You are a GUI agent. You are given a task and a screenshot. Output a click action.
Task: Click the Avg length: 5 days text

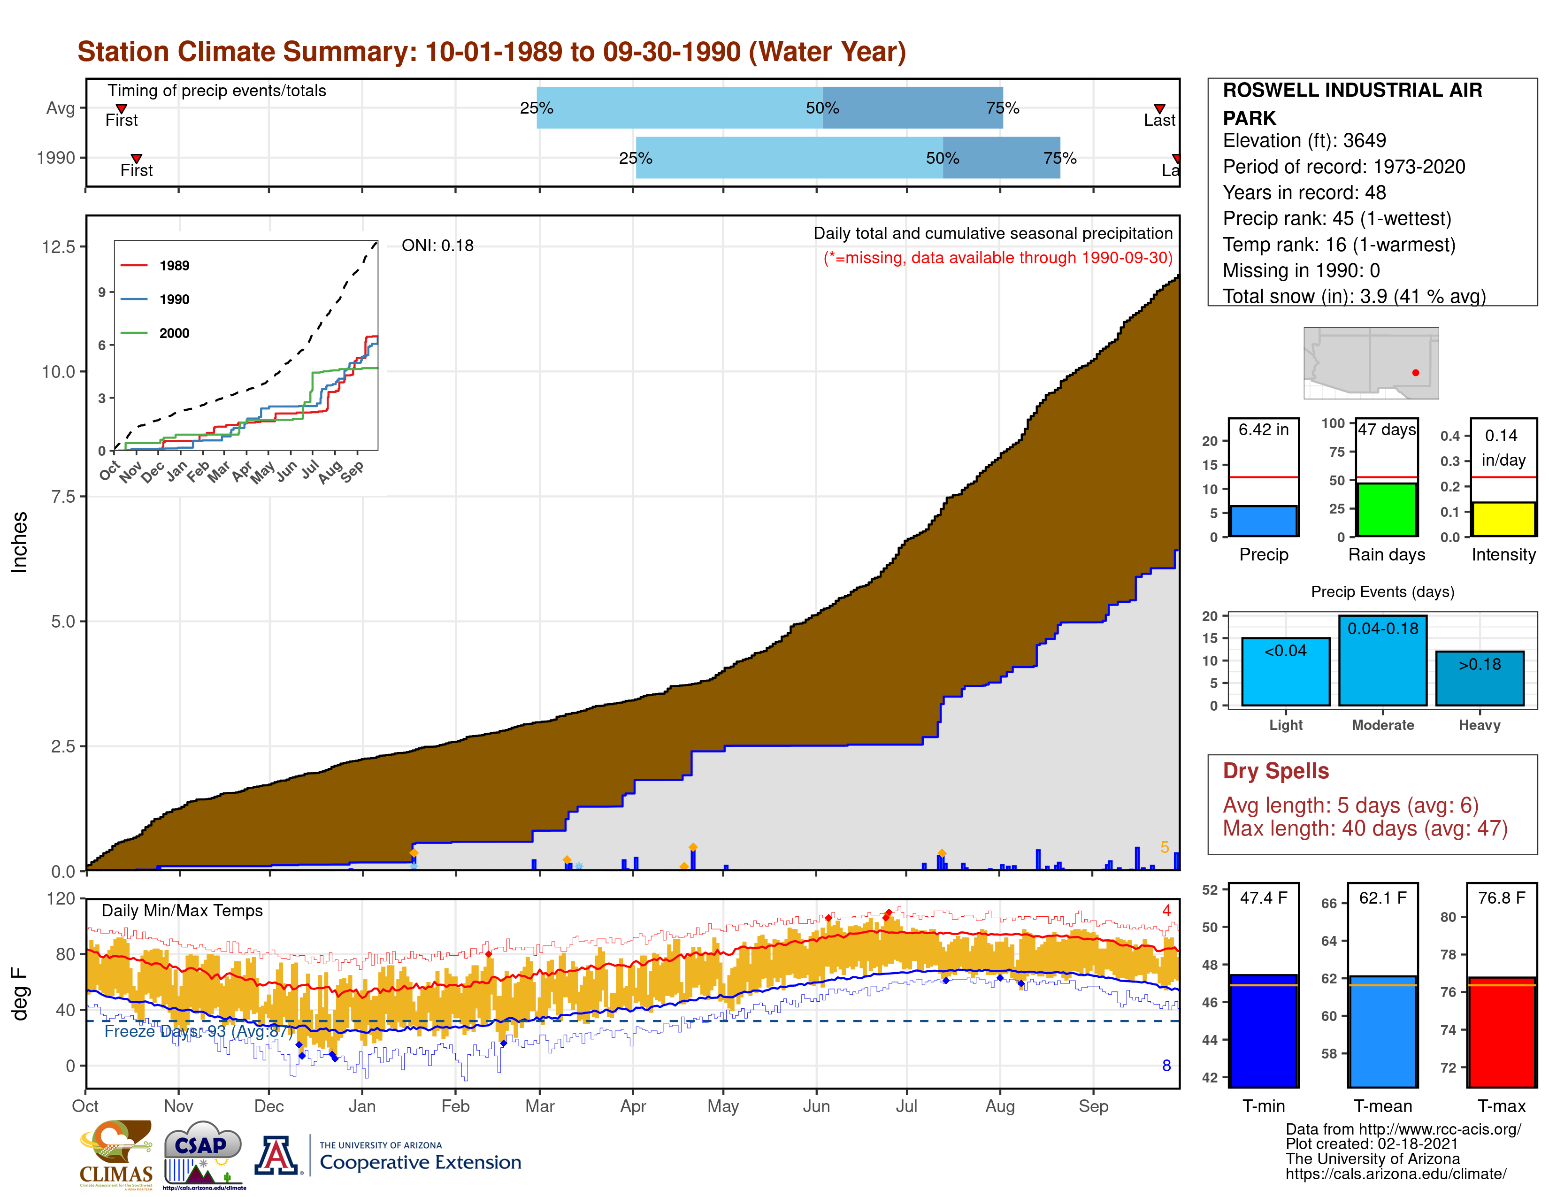[1350, 806]
